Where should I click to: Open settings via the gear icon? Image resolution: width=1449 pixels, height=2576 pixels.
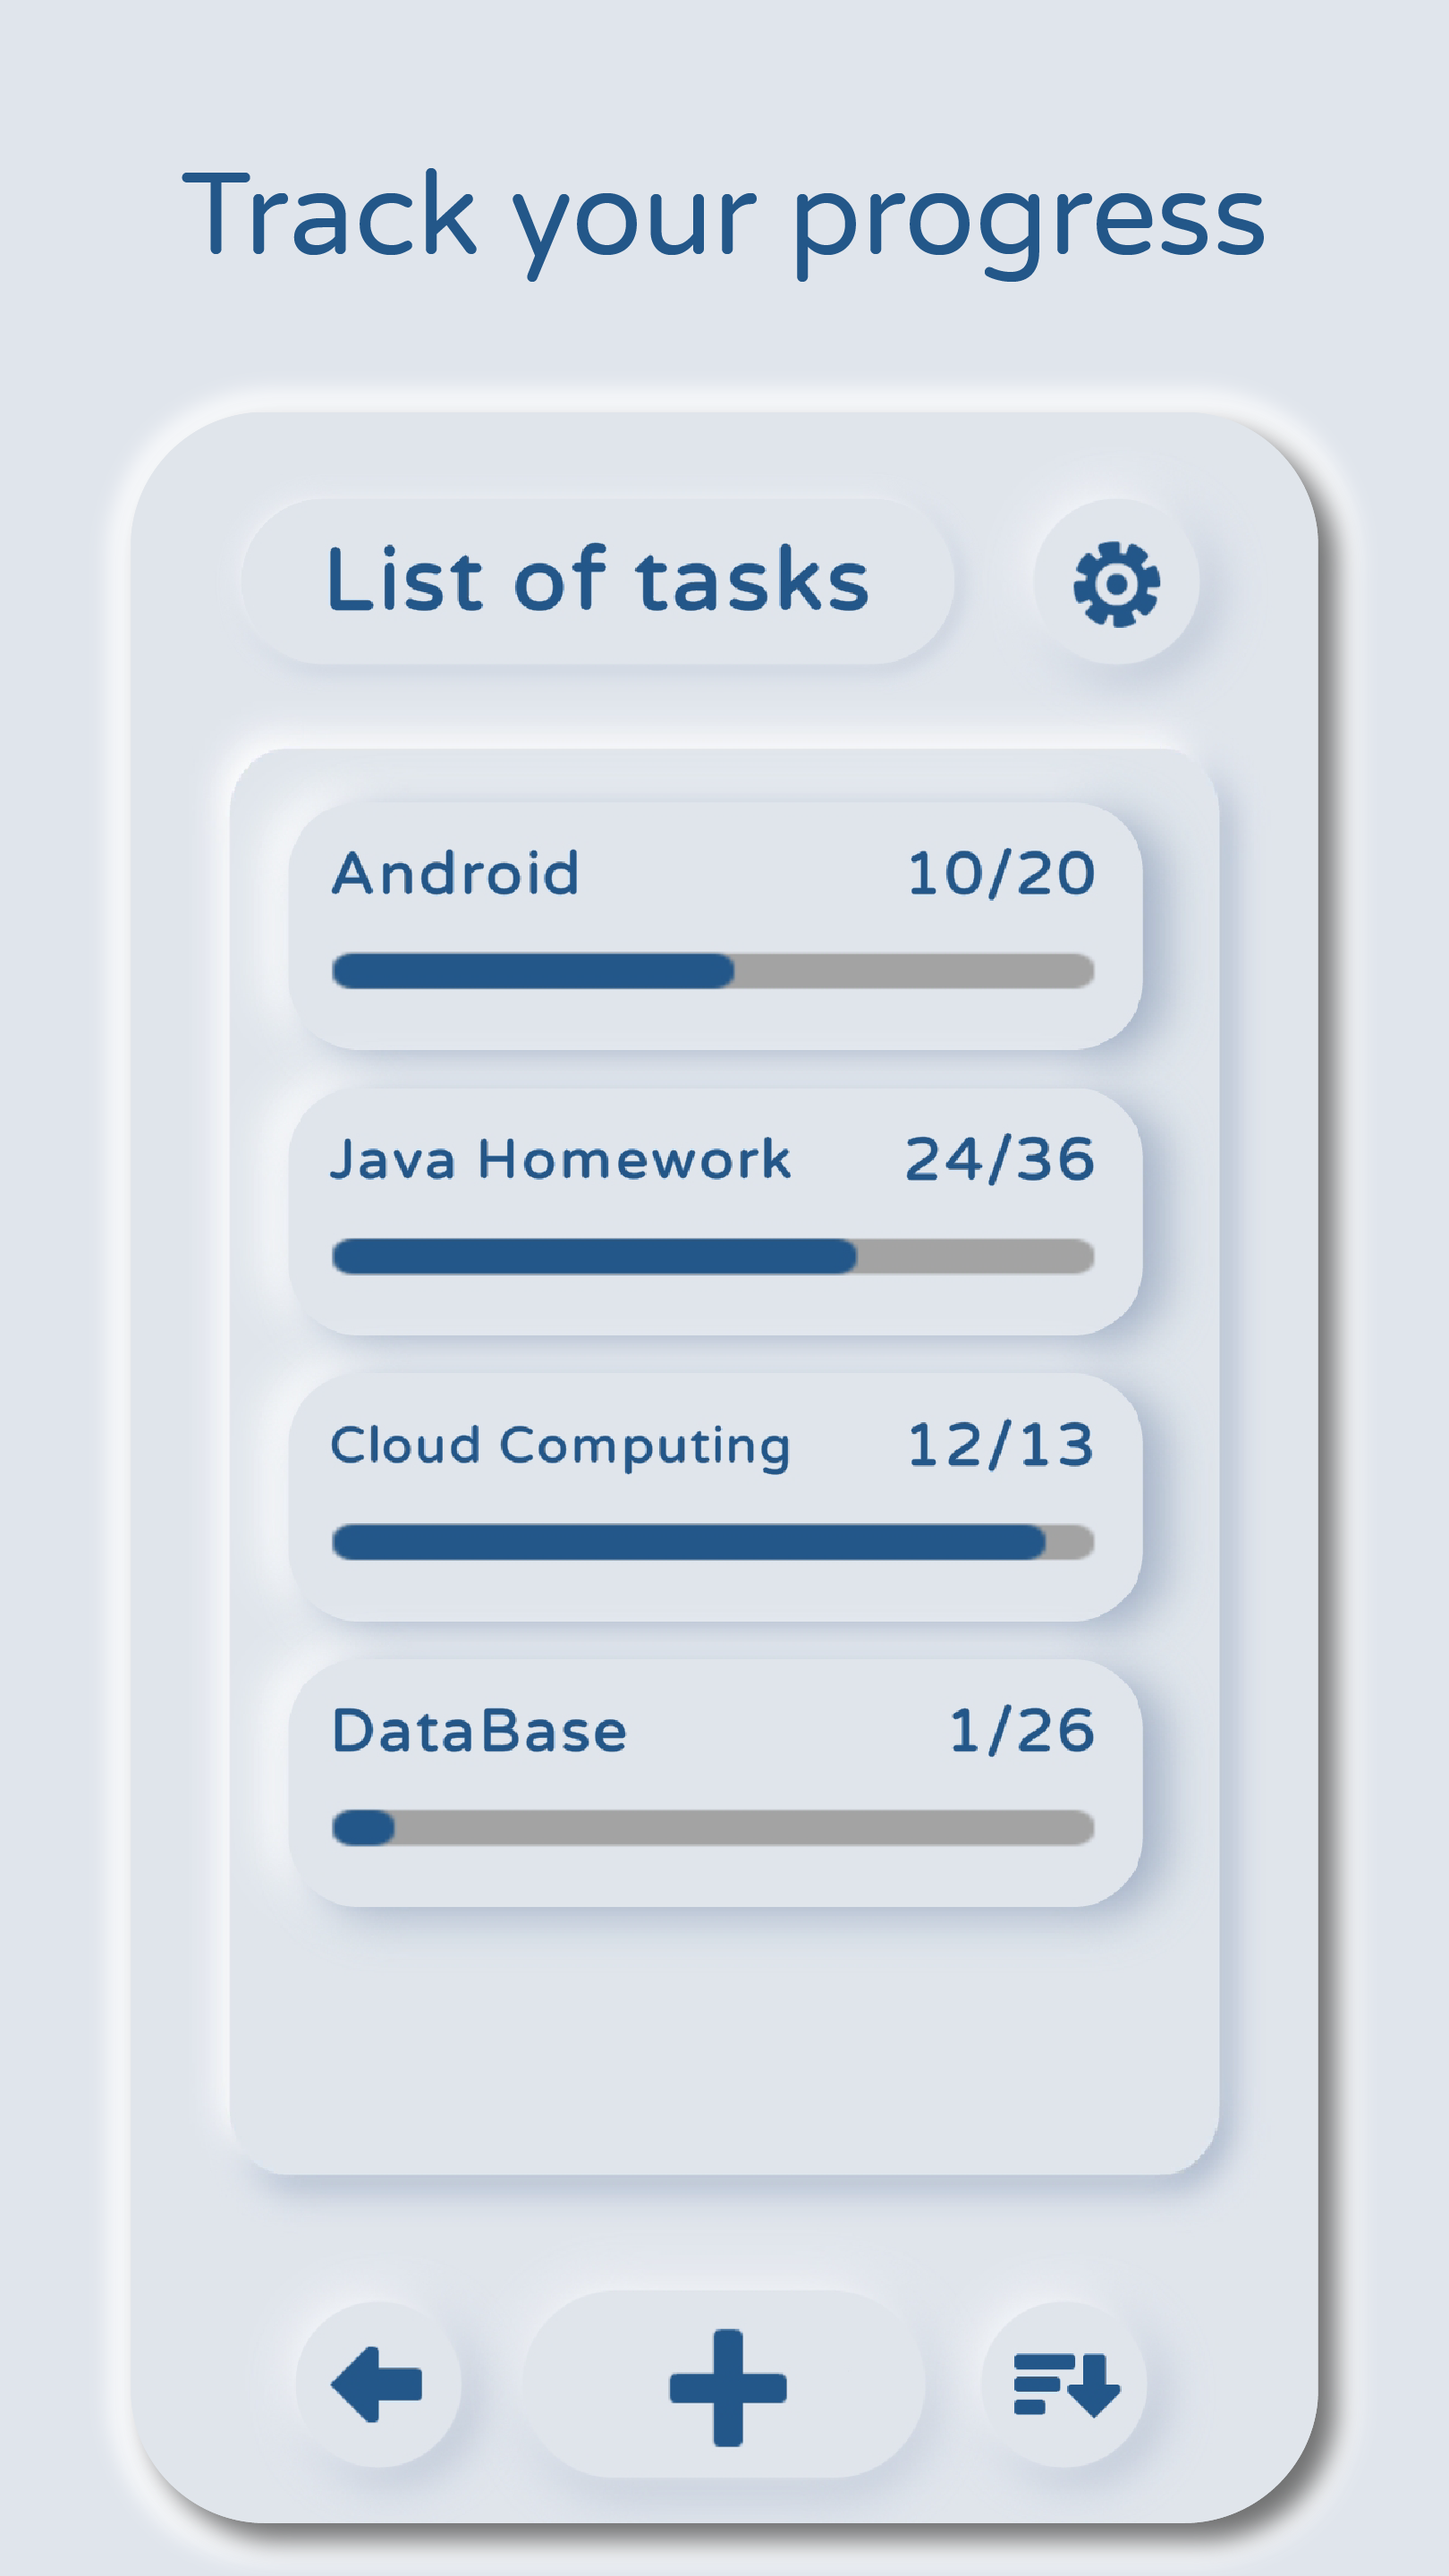(x=1116, y=583)
